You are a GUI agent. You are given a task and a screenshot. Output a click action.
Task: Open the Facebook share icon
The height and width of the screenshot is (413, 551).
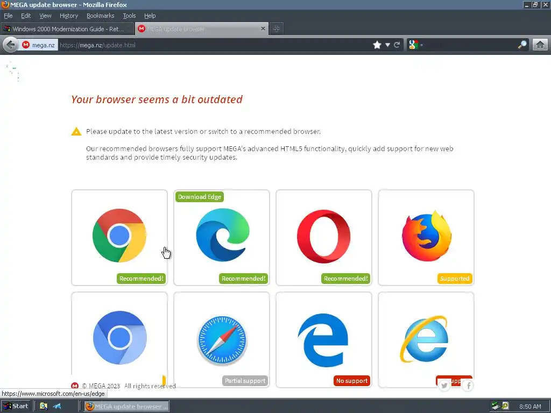pyautogui.click(x=468, y=386)
